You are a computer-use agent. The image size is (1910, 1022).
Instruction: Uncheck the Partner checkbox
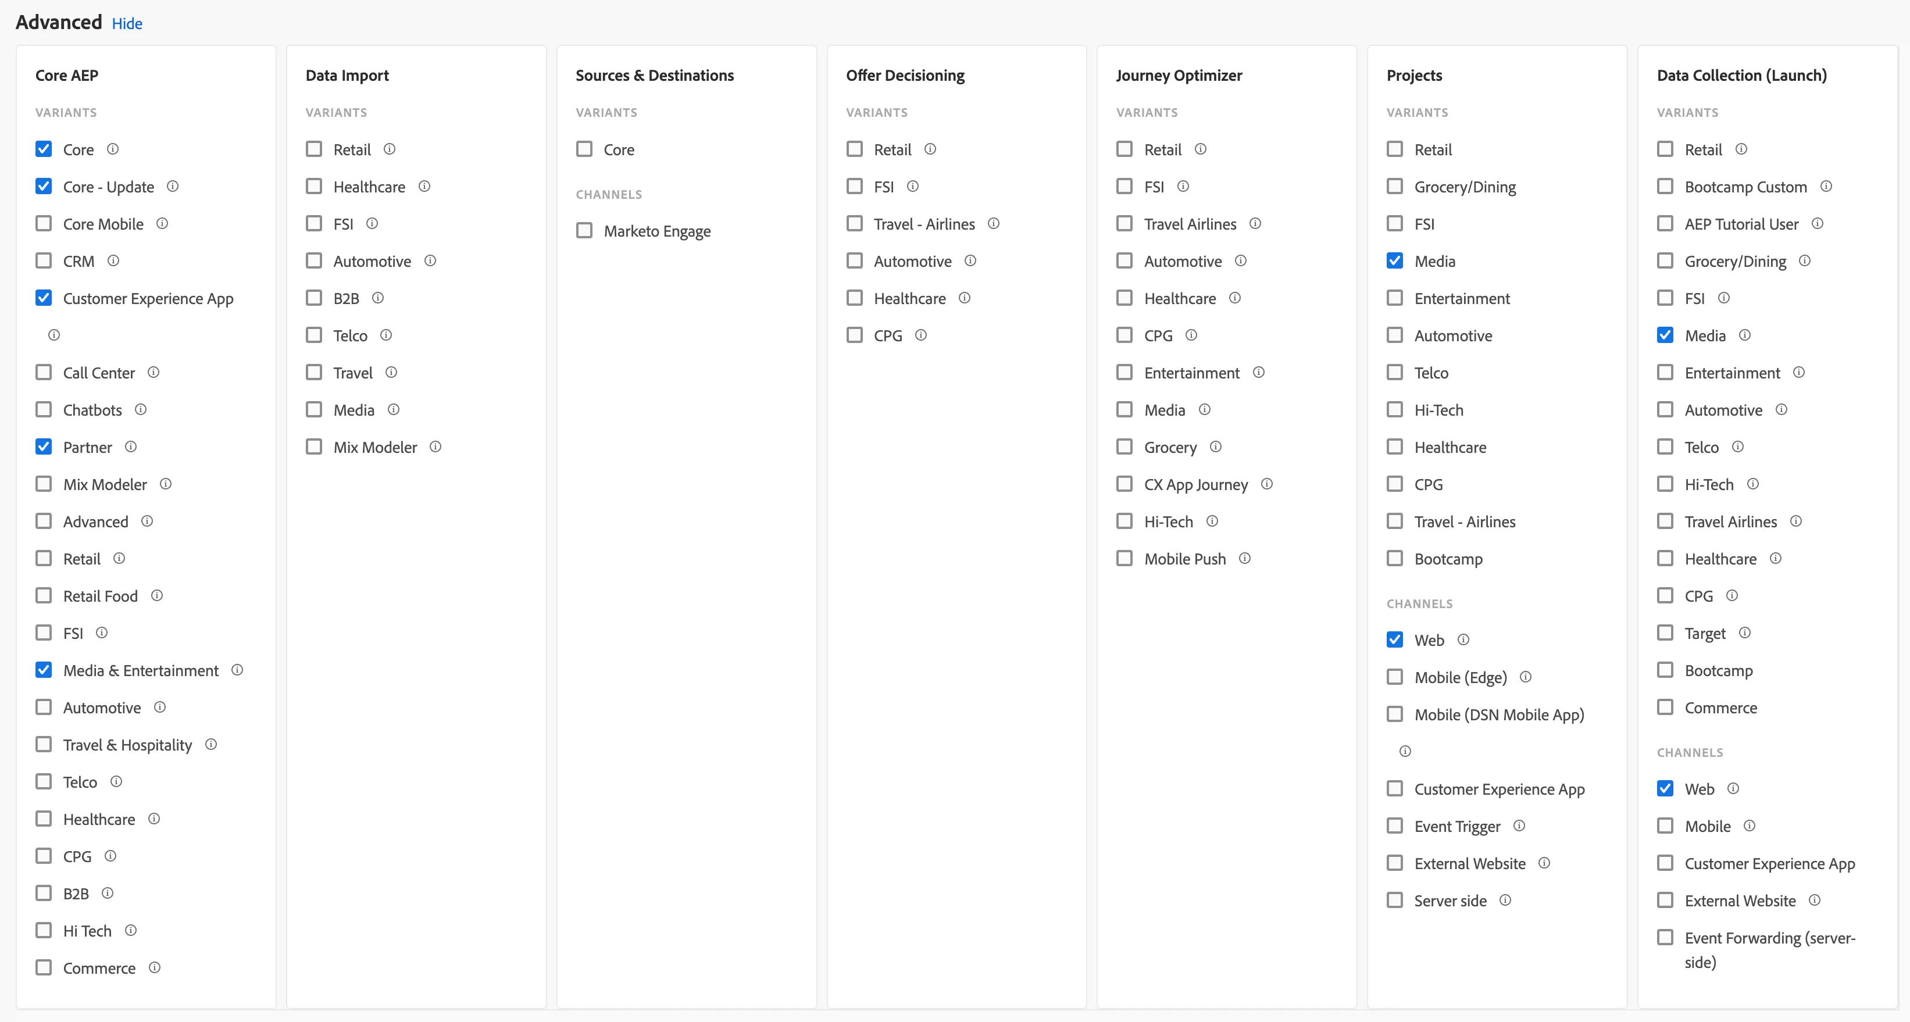(44, 447)
